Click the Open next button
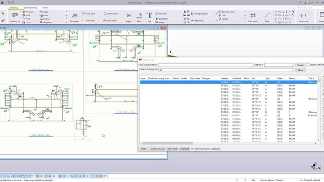 pos(172,149)
